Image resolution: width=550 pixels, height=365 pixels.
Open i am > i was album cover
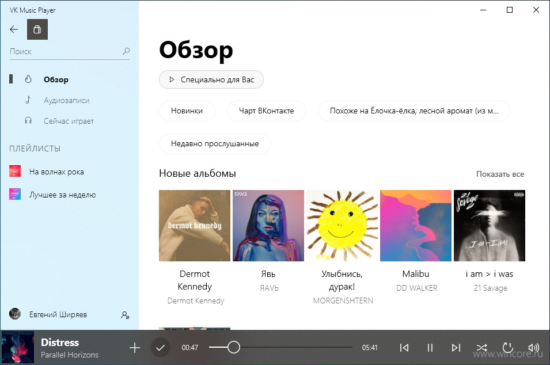pyautogui.click(x=490, y=226)
